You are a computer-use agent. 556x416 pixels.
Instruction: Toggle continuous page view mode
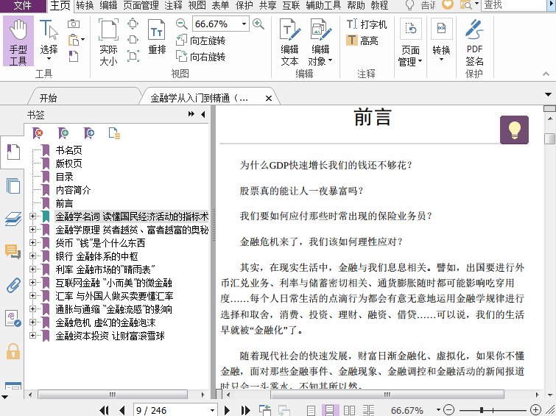coord(330,410)
